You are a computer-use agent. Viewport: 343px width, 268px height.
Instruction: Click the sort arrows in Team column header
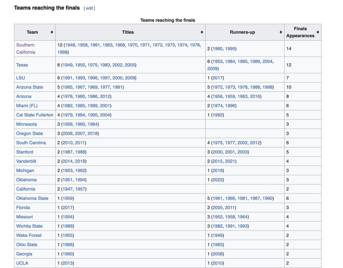point(52,32)
